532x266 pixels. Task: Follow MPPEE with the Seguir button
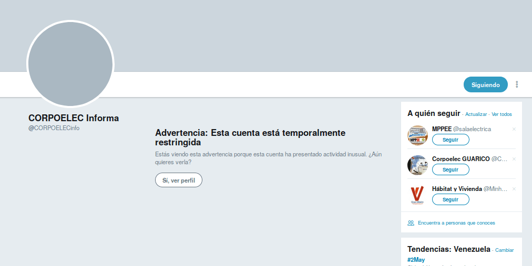pyautogui.click(x=451, y=140)
